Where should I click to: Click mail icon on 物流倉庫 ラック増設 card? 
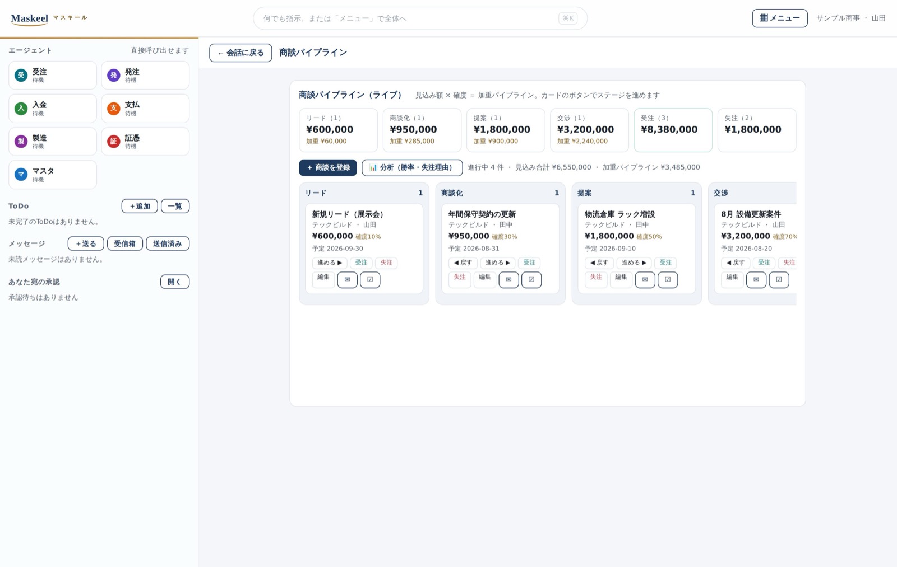coord(645,280)
